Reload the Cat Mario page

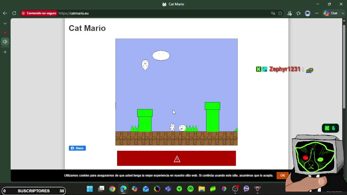pyautogui.click(x=14, y=13)
